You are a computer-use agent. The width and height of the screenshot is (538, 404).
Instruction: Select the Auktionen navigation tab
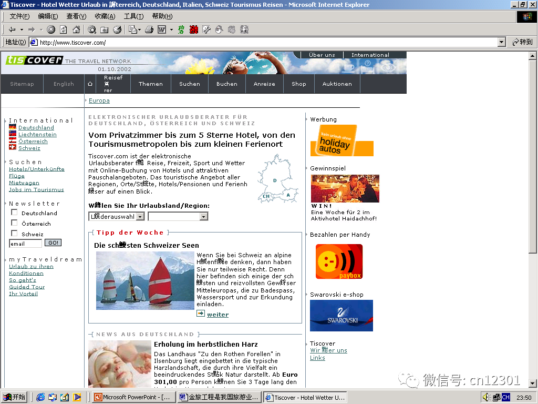pyautogui.click(x=337, y=84)
